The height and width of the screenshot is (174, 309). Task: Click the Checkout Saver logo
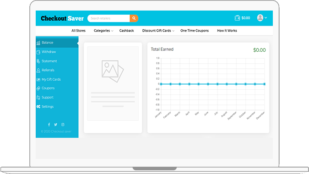pyautogui.click(x=62, y=18)
